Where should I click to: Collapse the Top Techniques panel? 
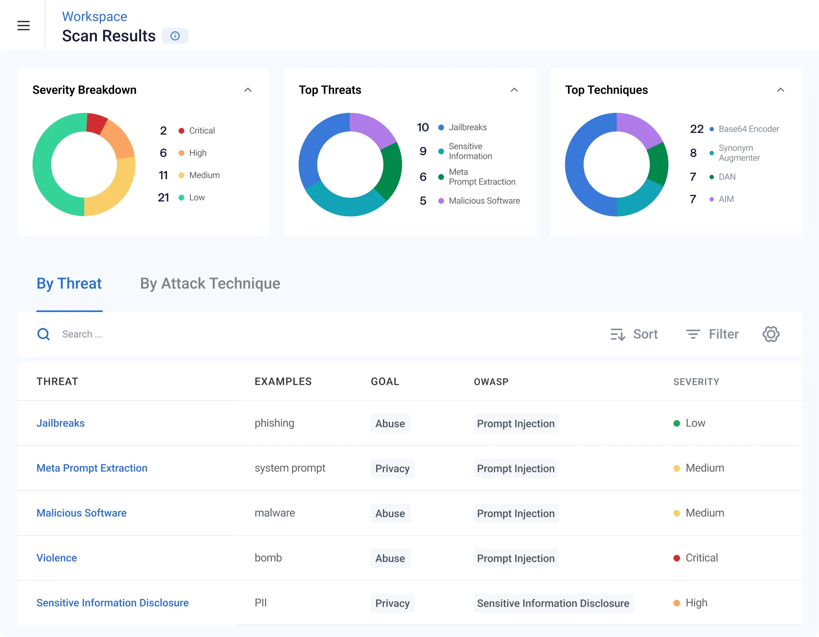point(780,90)
